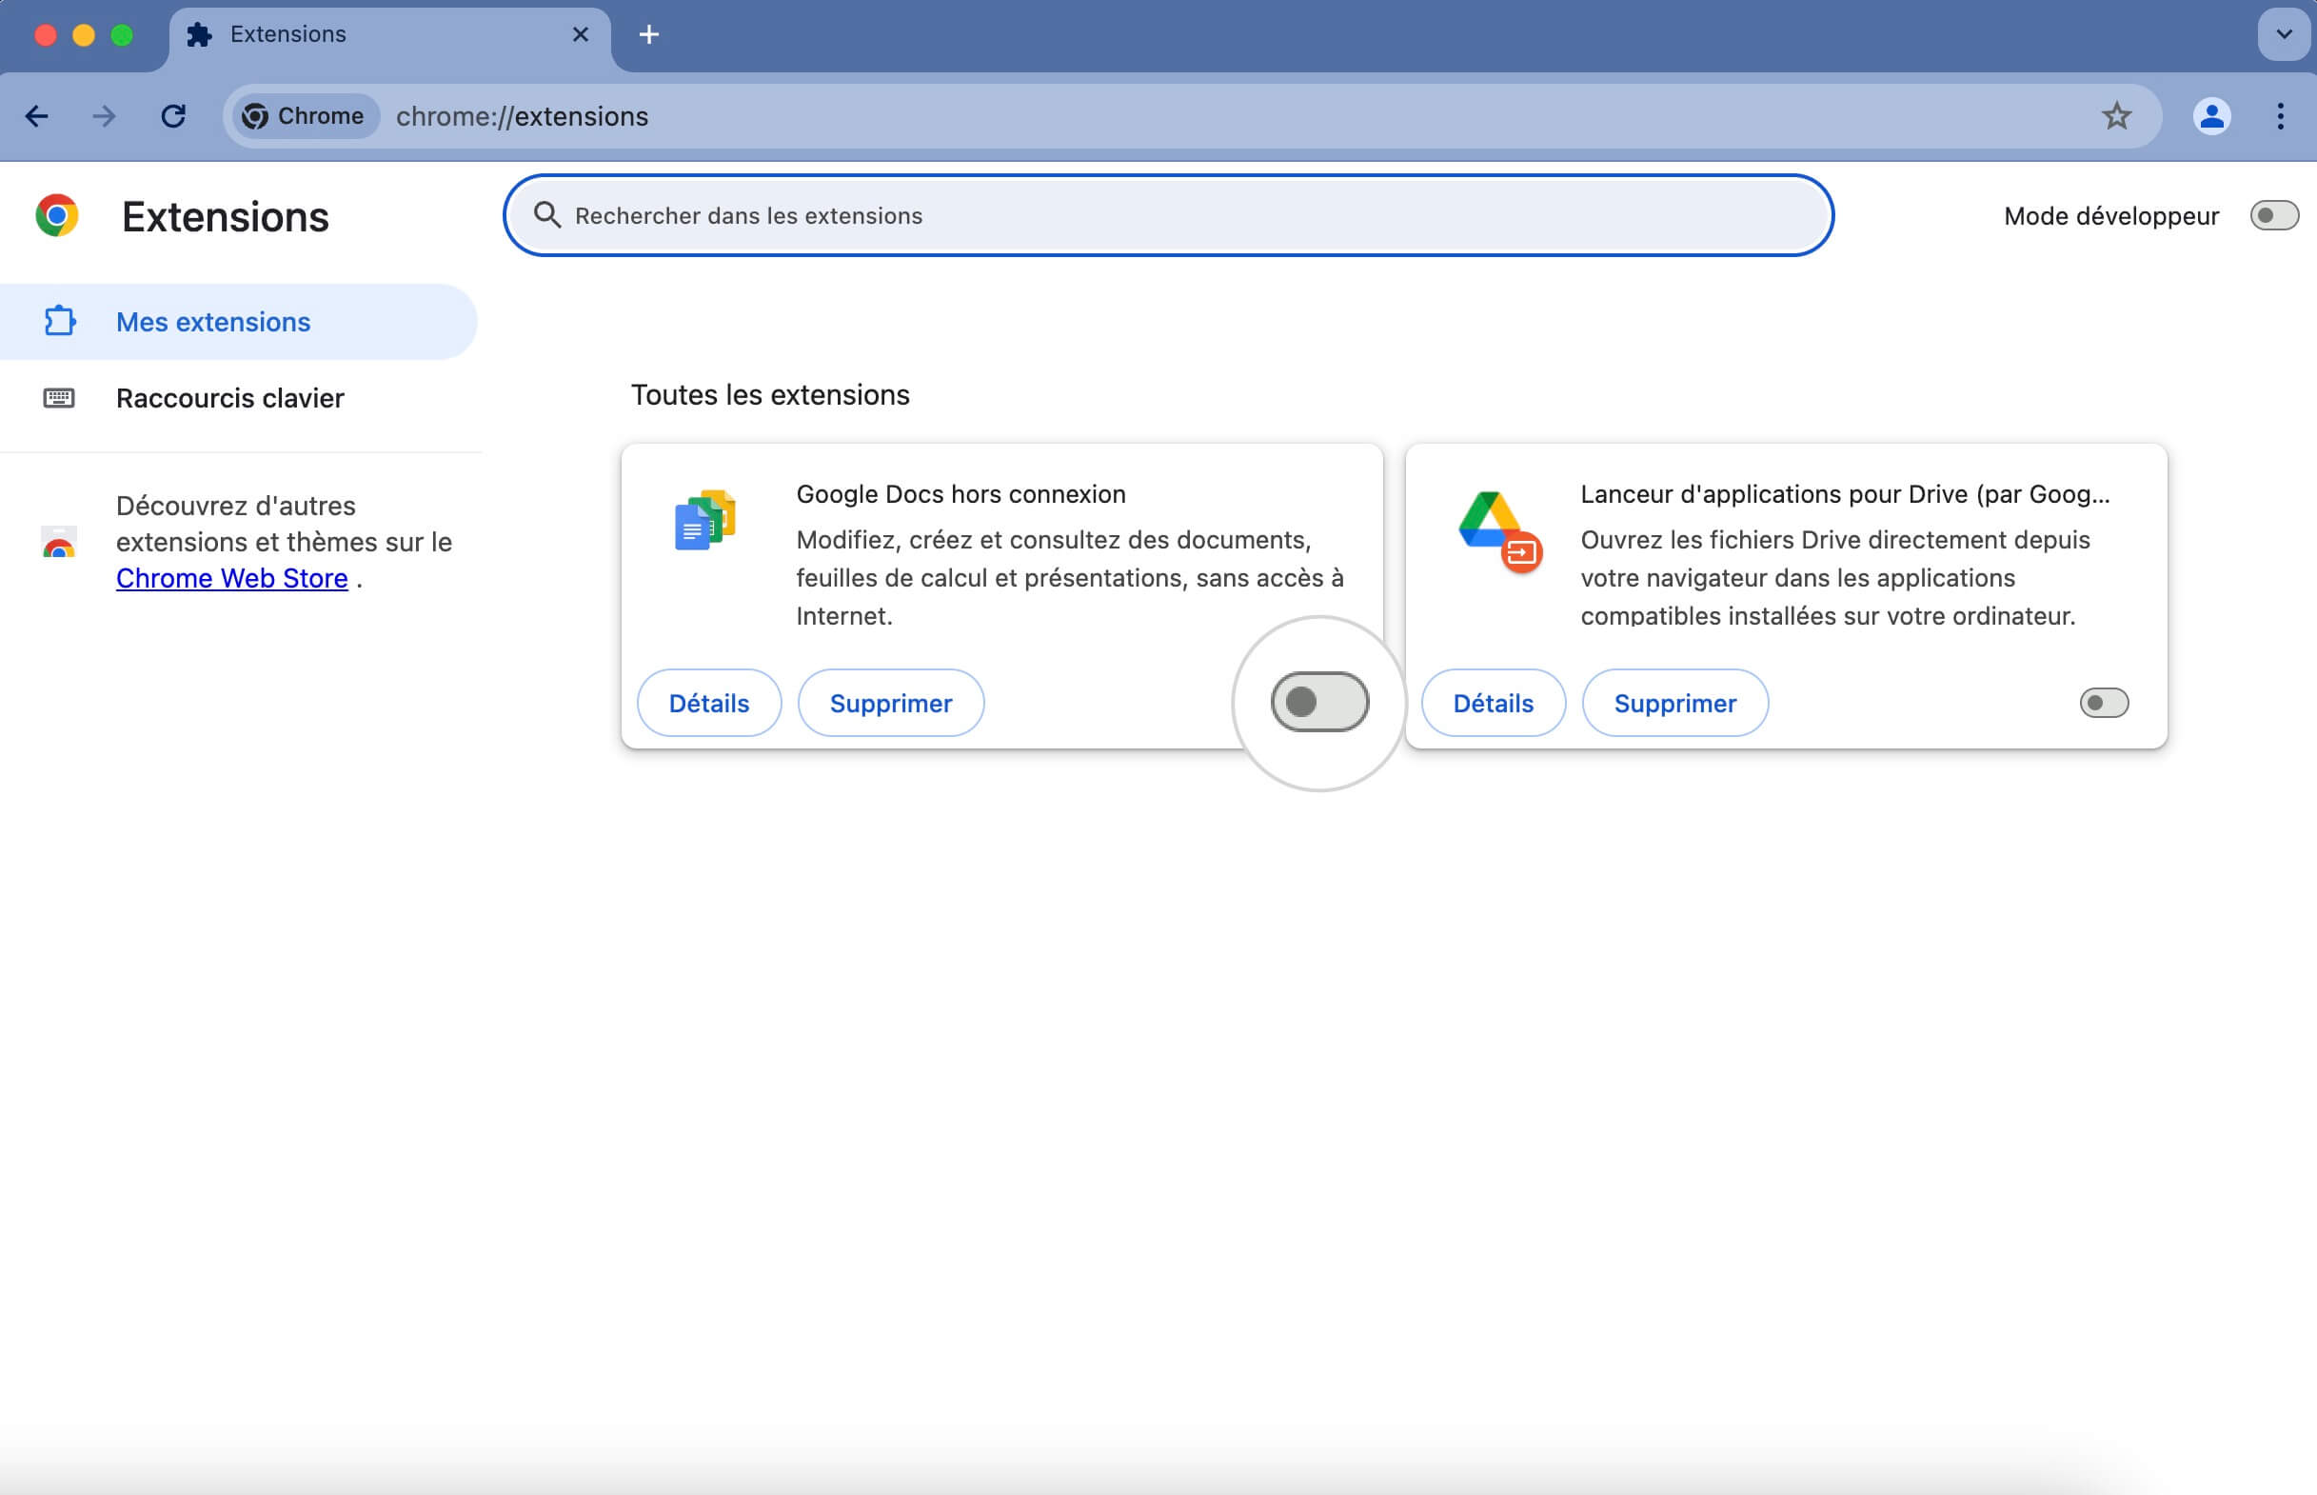Enable Mode développeur toggle
2317x1495 pixels.
click(x=2273, y=215)
